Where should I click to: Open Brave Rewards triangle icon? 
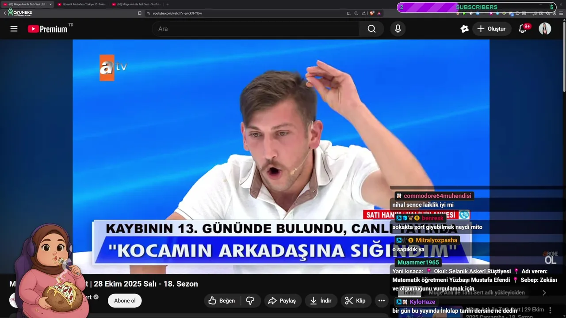point(379,13)
